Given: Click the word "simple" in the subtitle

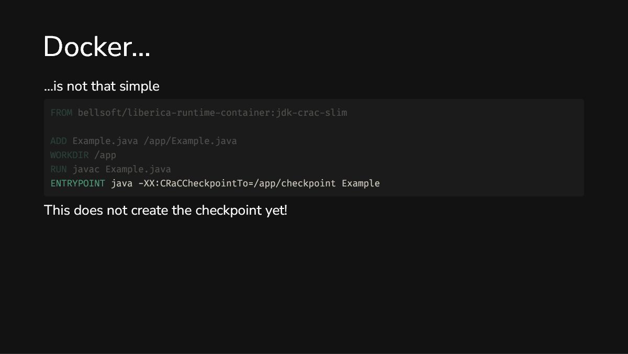Looking at the screenshot, I should [x=139, y=86].
